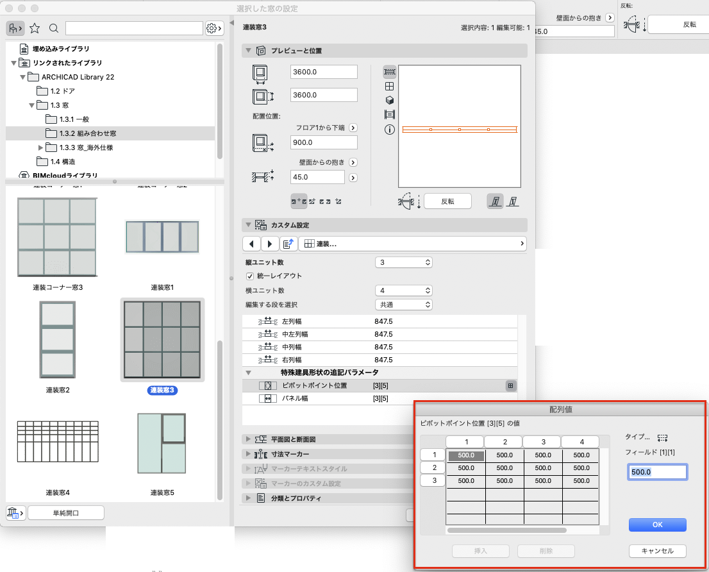Toggle the 統一レイアウト checkbox
The width and height of the screenshot is (709, 572).
[249, 276]
